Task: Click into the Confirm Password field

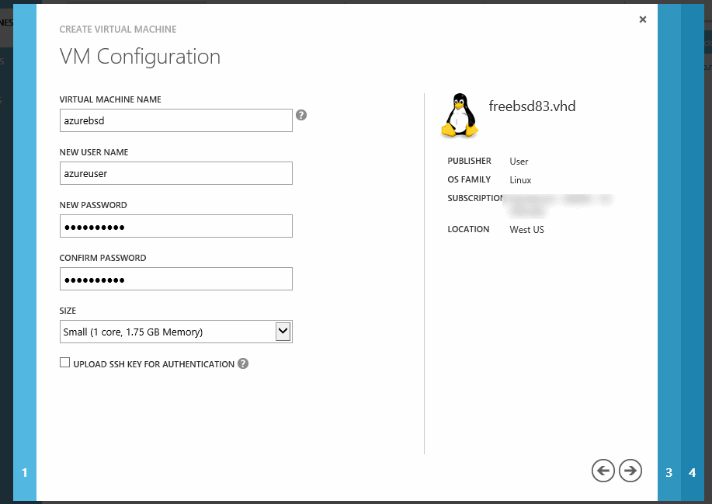Action: point(175,279)
